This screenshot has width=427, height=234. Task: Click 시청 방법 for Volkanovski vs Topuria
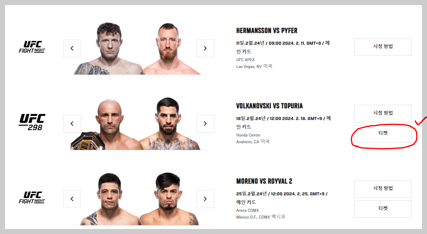coord(383,113)
